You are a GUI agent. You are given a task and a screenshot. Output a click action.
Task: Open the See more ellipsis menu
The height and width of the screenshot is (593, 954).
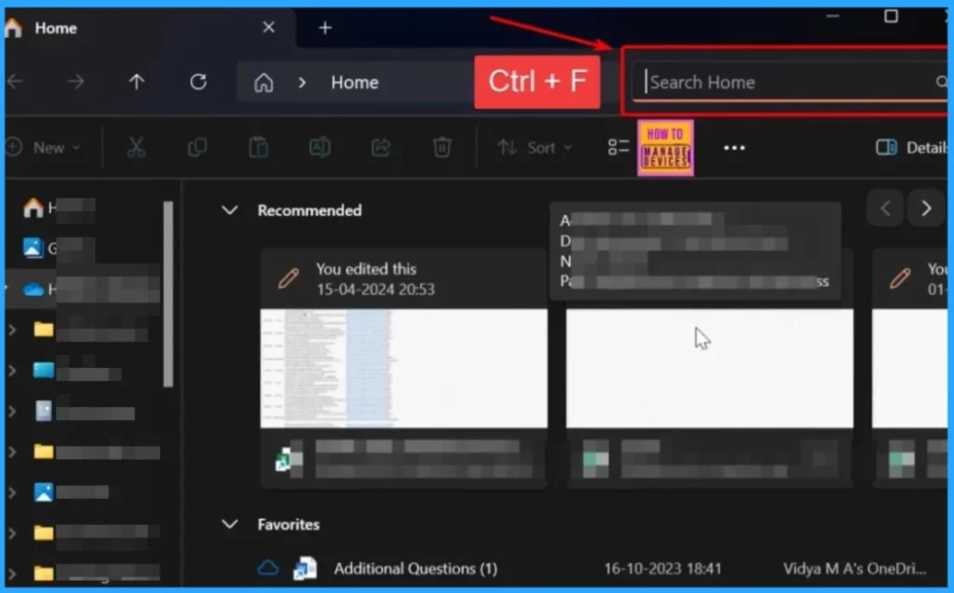734,148
